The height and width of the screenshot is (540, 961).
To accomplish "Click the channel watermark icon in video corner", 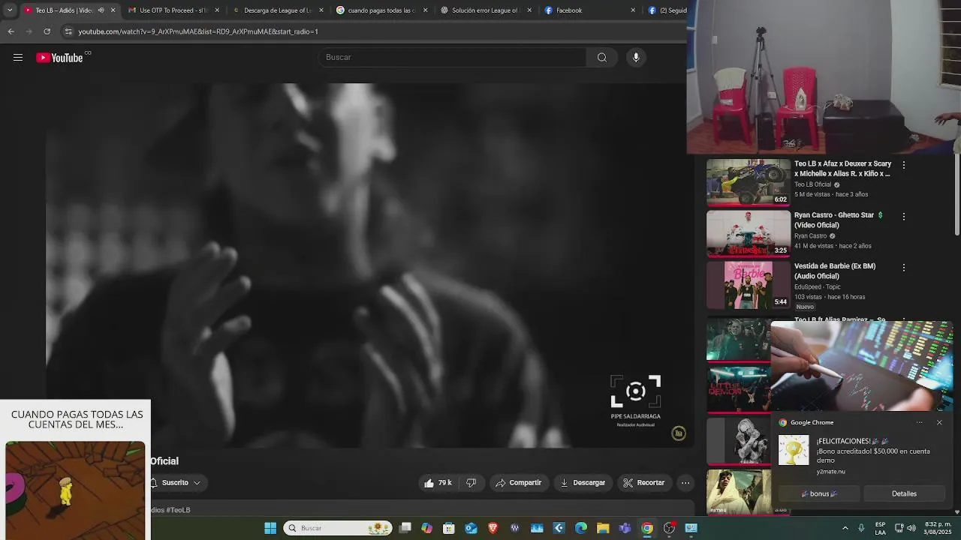I will pos(678,433).
